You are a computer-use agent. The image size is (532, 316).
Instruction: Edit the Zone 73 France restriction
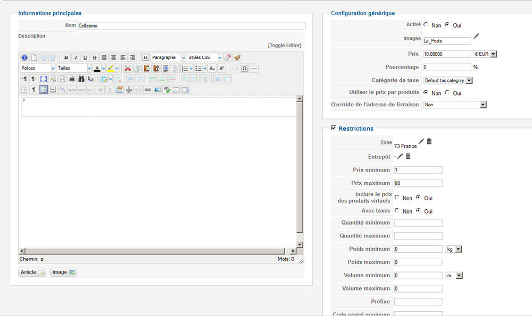[421, 142]
